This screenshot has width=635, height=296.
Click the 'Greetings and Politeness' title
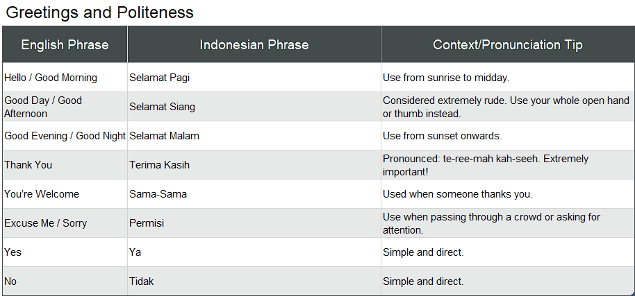pyautogui.click(x=99, y=12)
